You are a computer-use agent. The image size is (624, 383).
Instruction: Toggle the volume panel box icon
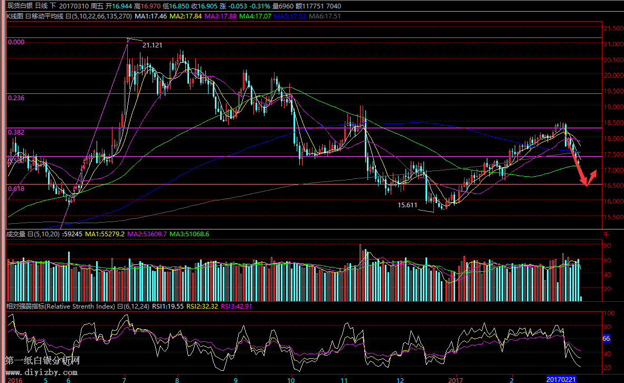tap(30, 234)
